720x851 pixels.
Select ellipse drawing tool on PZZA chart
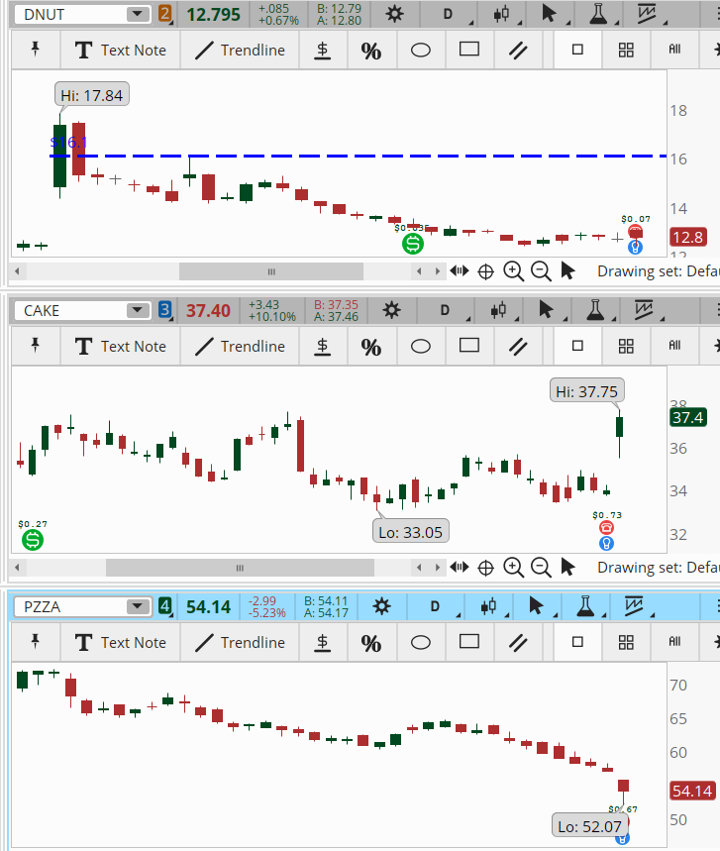[x=421, y=643]
